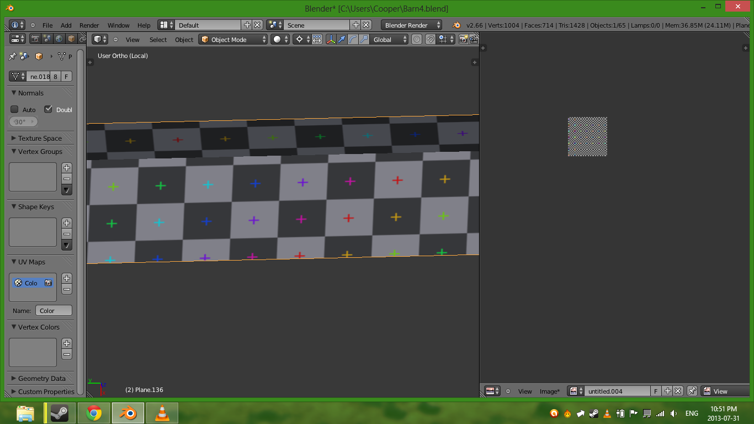Enable Auto smooth checkbox

(15, 109)
